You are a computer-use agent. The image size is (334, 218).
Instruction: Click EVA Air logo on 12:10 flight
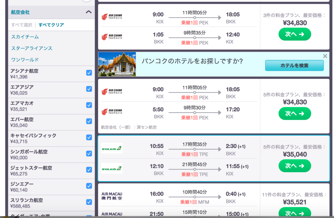point(112,169)
